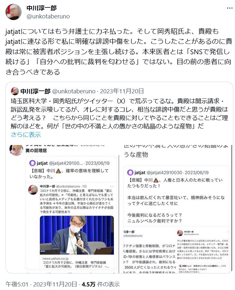Open the left embedded screenshot image
This screenshot has width=235, height=290.
tap(62, 209)
